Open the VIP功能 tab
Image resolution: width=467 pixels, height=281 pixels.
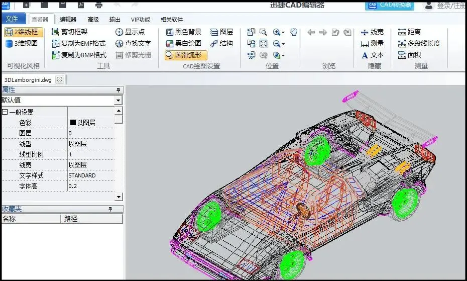pyautogui.click(x=140, y=20)
